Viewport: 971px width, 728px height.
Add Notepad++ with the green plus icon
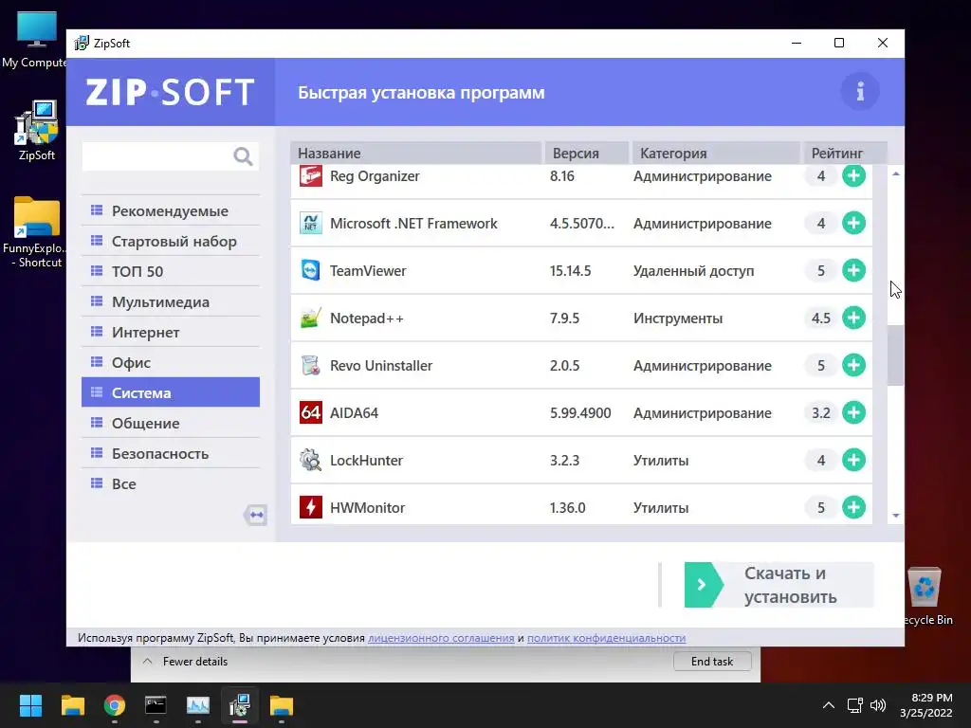(x=853, y=318)
